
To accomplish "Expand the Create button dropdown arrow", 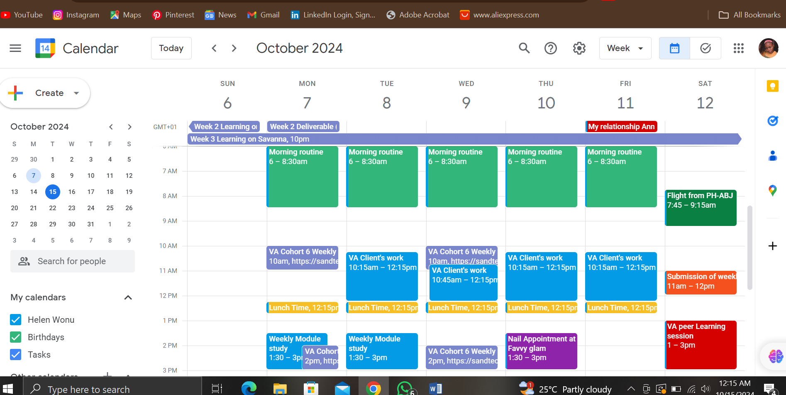I will click(76, 93).
